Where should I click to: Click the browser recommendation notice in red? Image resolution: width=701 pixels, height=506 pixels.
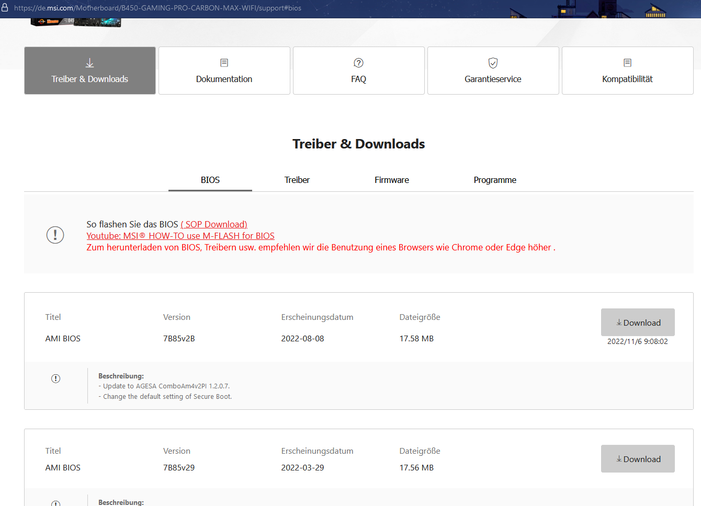click(x=321, y=247)
